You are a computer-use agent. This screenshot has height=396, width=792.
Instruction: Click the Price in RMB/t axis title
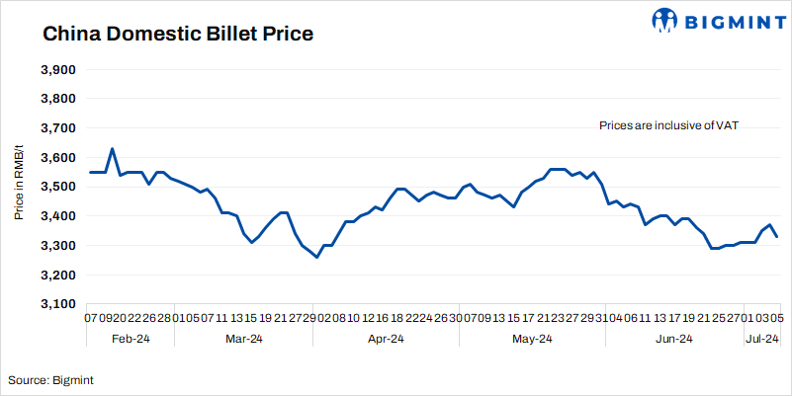(x=19, y=179)
